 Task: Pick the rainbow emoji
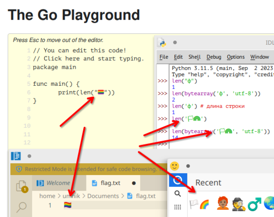tap(205, 204)
